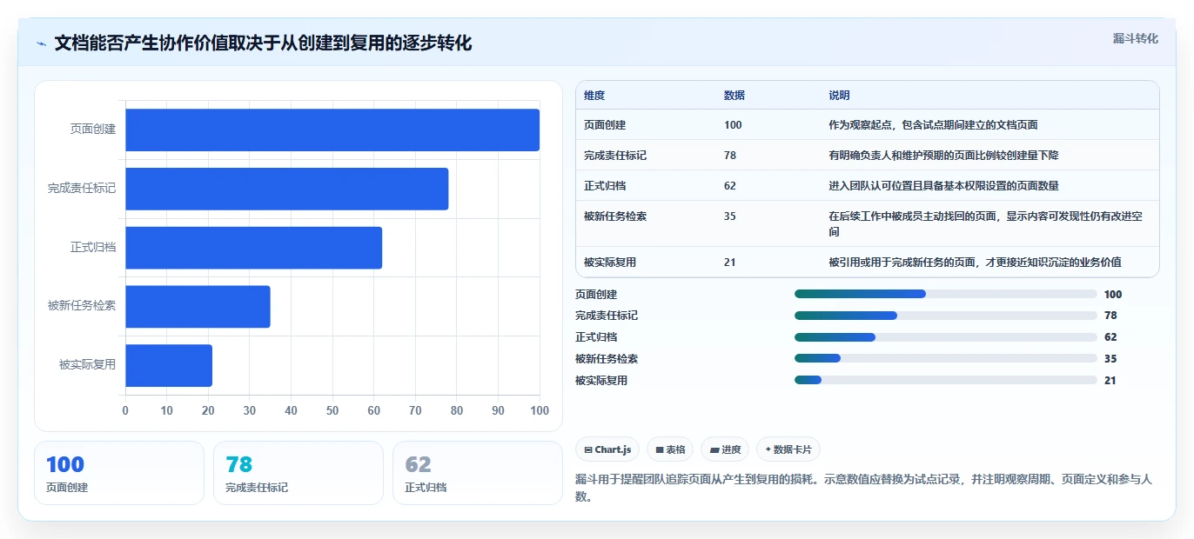Click the 完成责任标记 cell in the table

(615, 156)
